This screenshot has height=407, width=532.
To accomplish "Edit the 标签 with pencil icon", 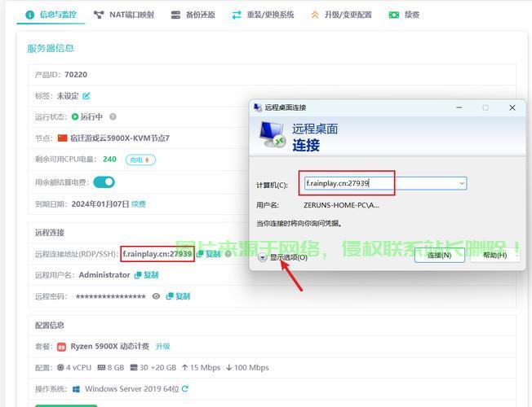I will tap(86, 96).
